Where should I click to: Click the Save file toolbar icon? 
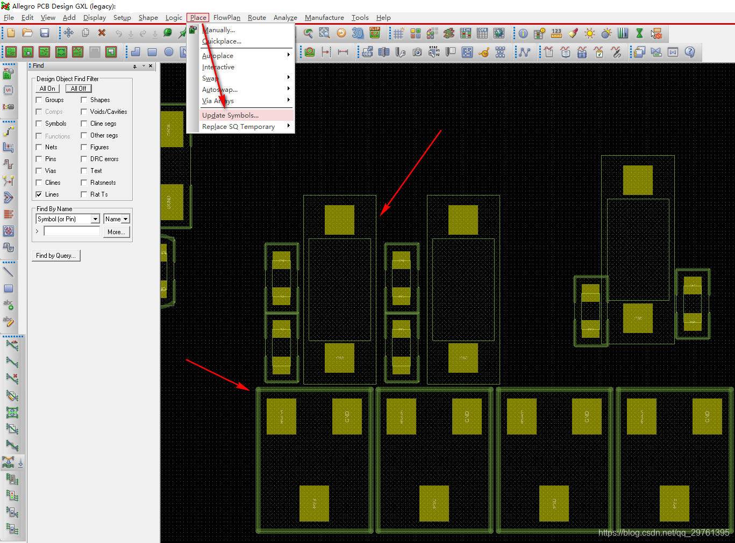45,33
